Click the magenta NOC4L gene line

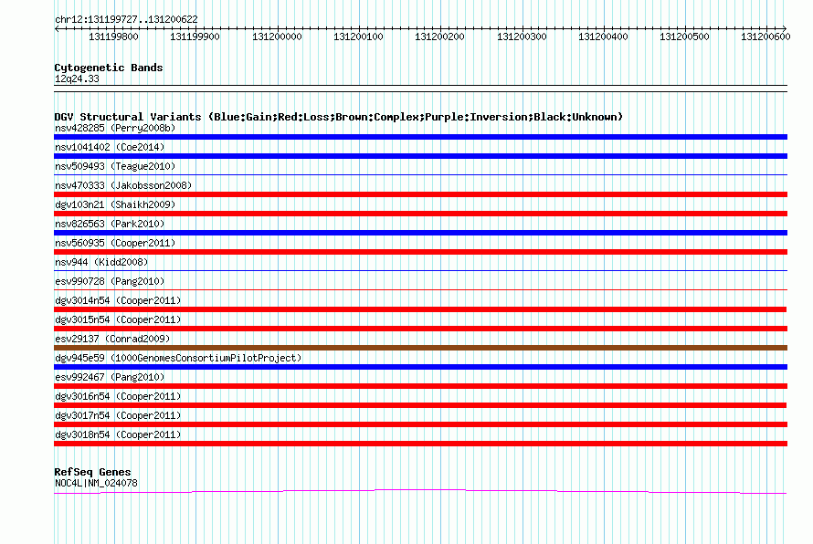[420, 491]
